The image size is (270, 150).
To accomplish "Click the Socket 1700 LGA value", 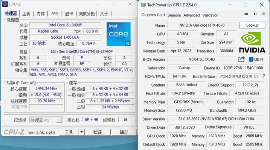I will [65, 37].
